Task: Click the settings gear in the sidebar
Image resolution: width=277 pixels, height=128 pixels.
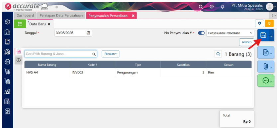Action: pos(7,22)
